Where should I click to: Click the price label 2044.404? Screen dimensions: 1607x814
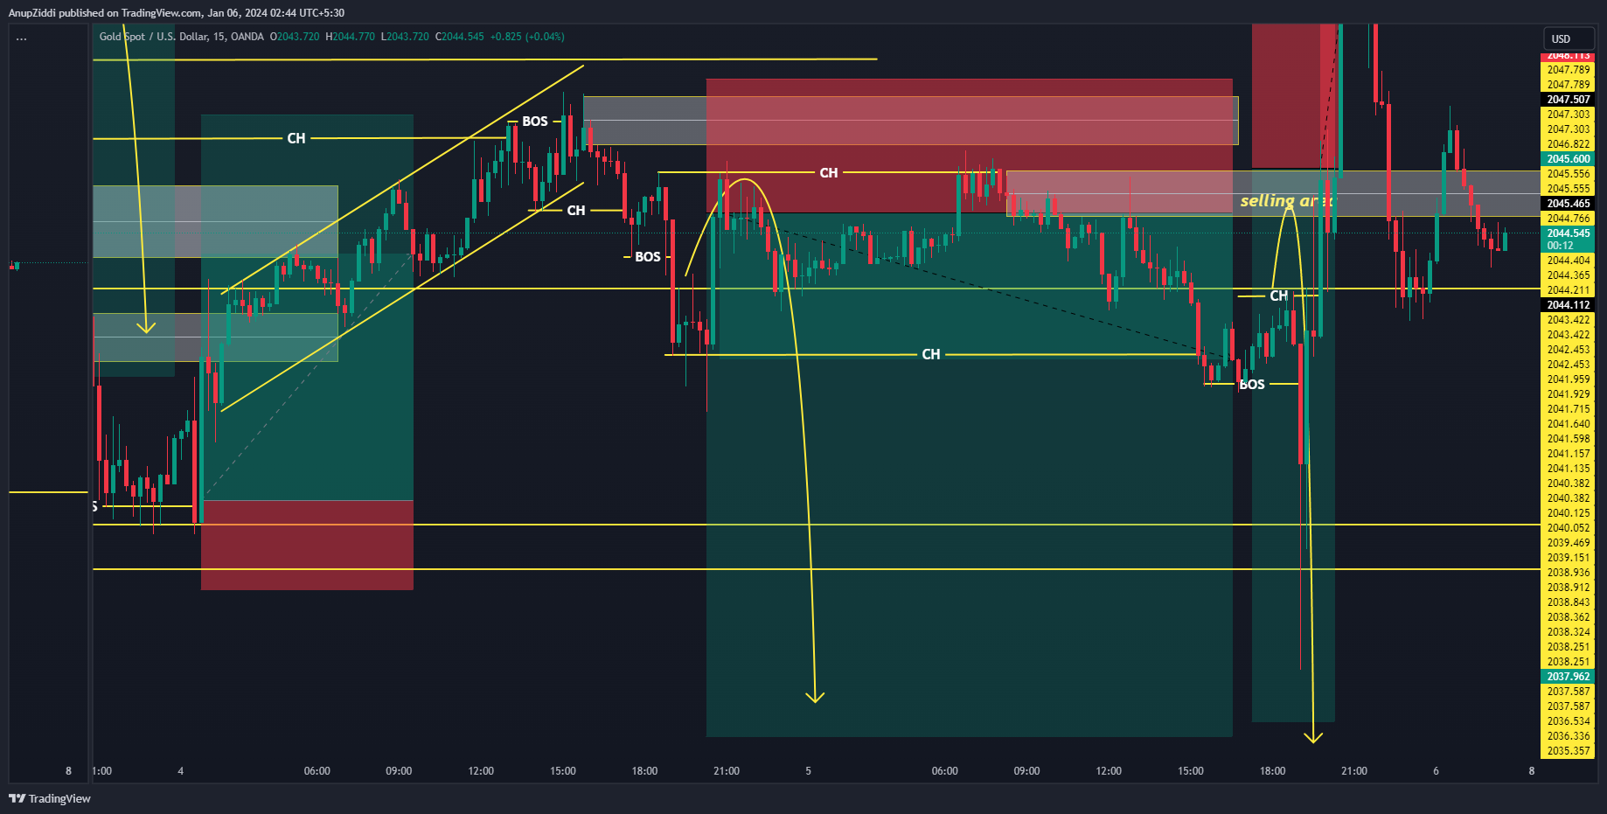click(1569, 261)
